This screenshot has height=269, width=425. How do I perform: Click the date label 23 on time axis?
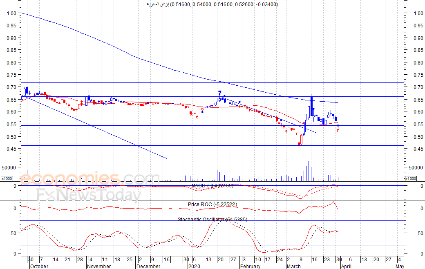click(327, 260)
